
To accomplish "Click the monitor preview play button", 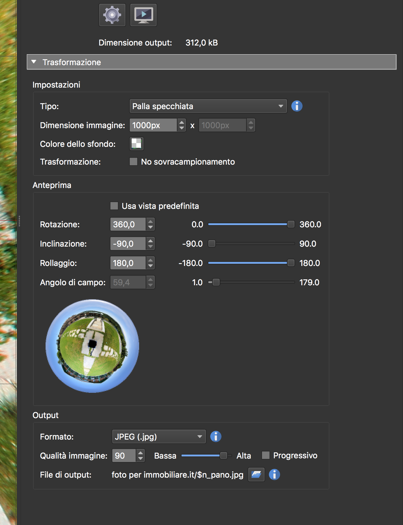I will click(143, 15).
